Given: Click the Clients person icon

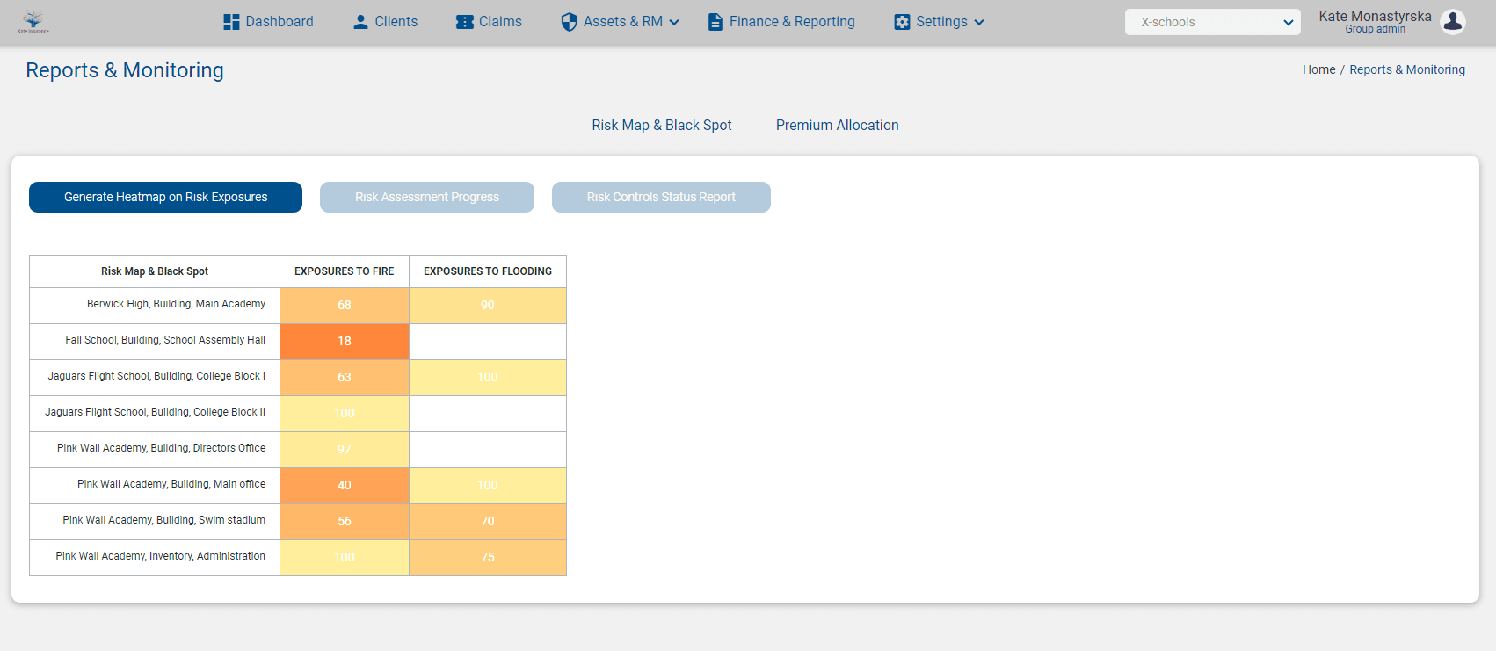Looking at the screenshot, I should click(x=360, y=22).
